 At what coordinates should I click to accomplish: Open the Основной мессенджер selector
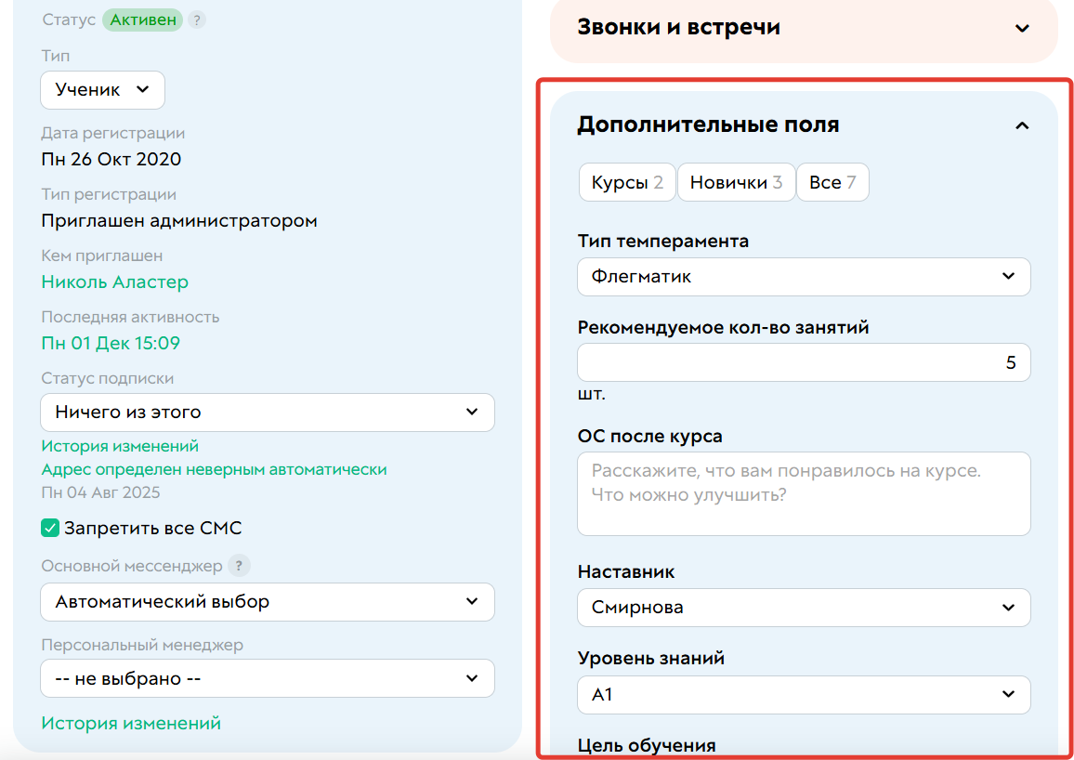pos(267,602)
